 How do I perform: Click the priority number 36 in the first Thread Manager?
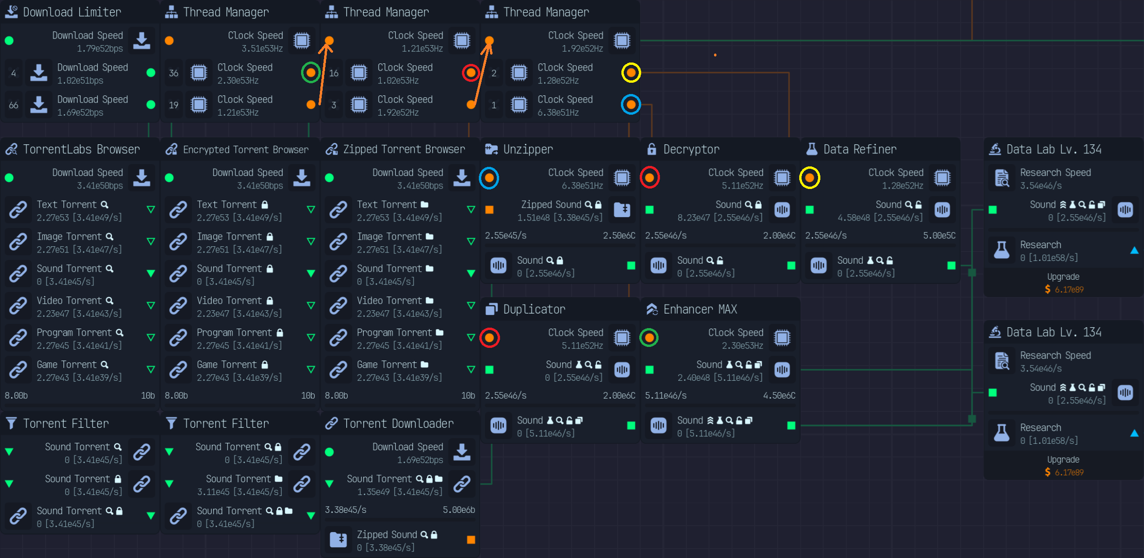click(x=174, y=73)
